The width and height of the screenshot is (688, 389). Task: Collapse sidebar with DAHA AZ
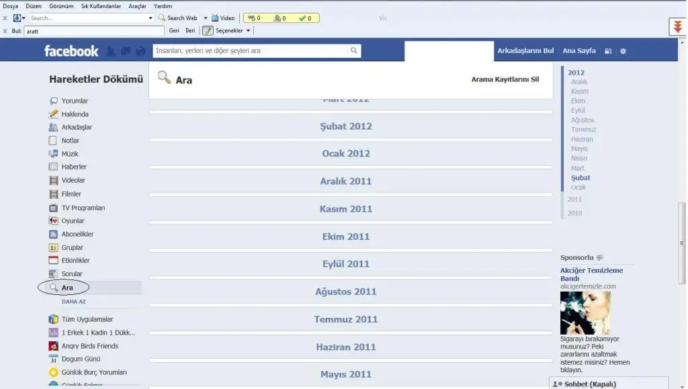tap(74, 302)
